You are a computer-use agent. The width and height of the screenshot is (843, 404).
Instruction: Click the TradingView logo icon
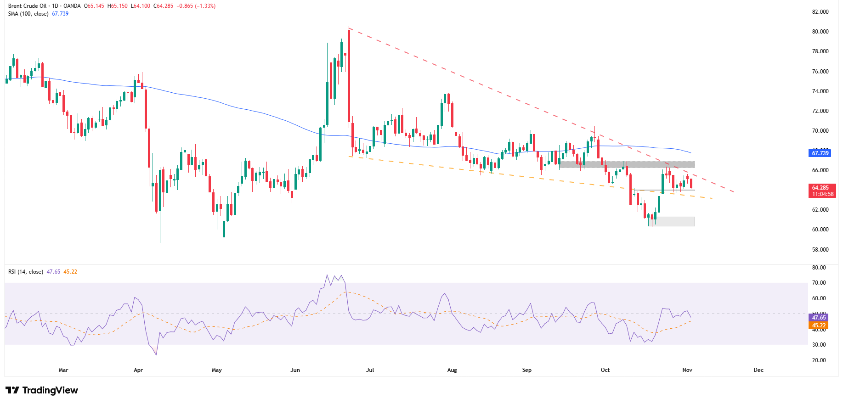coord(12,390)
